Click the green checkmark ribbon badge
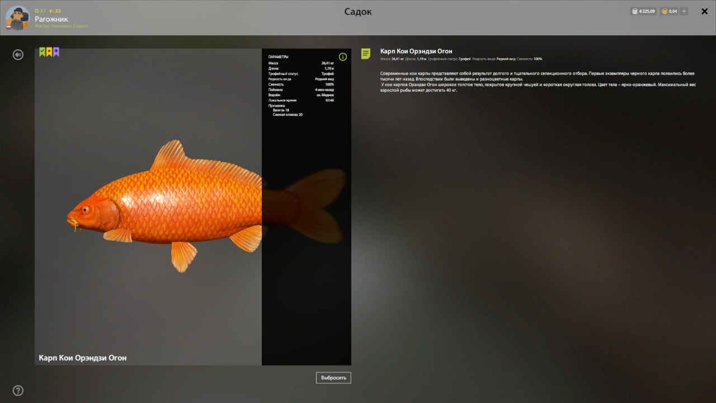This screenshot has height=403, width=716. click(x=43, y=52)
